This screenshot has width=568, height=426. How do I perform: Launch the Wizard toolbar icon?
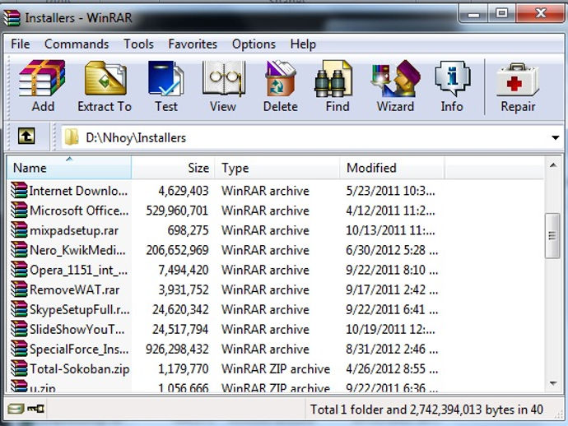396,79
